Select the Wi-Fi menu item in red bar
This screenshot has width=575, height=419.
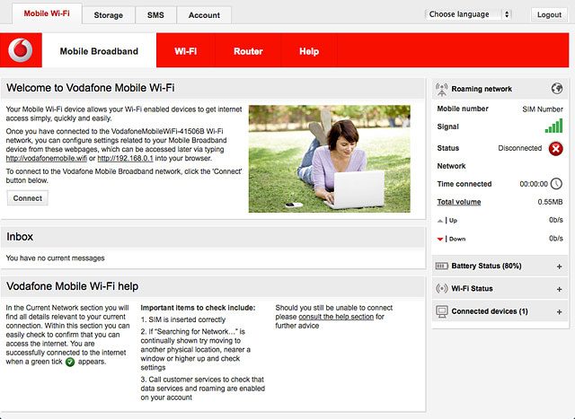pos(186,51)
